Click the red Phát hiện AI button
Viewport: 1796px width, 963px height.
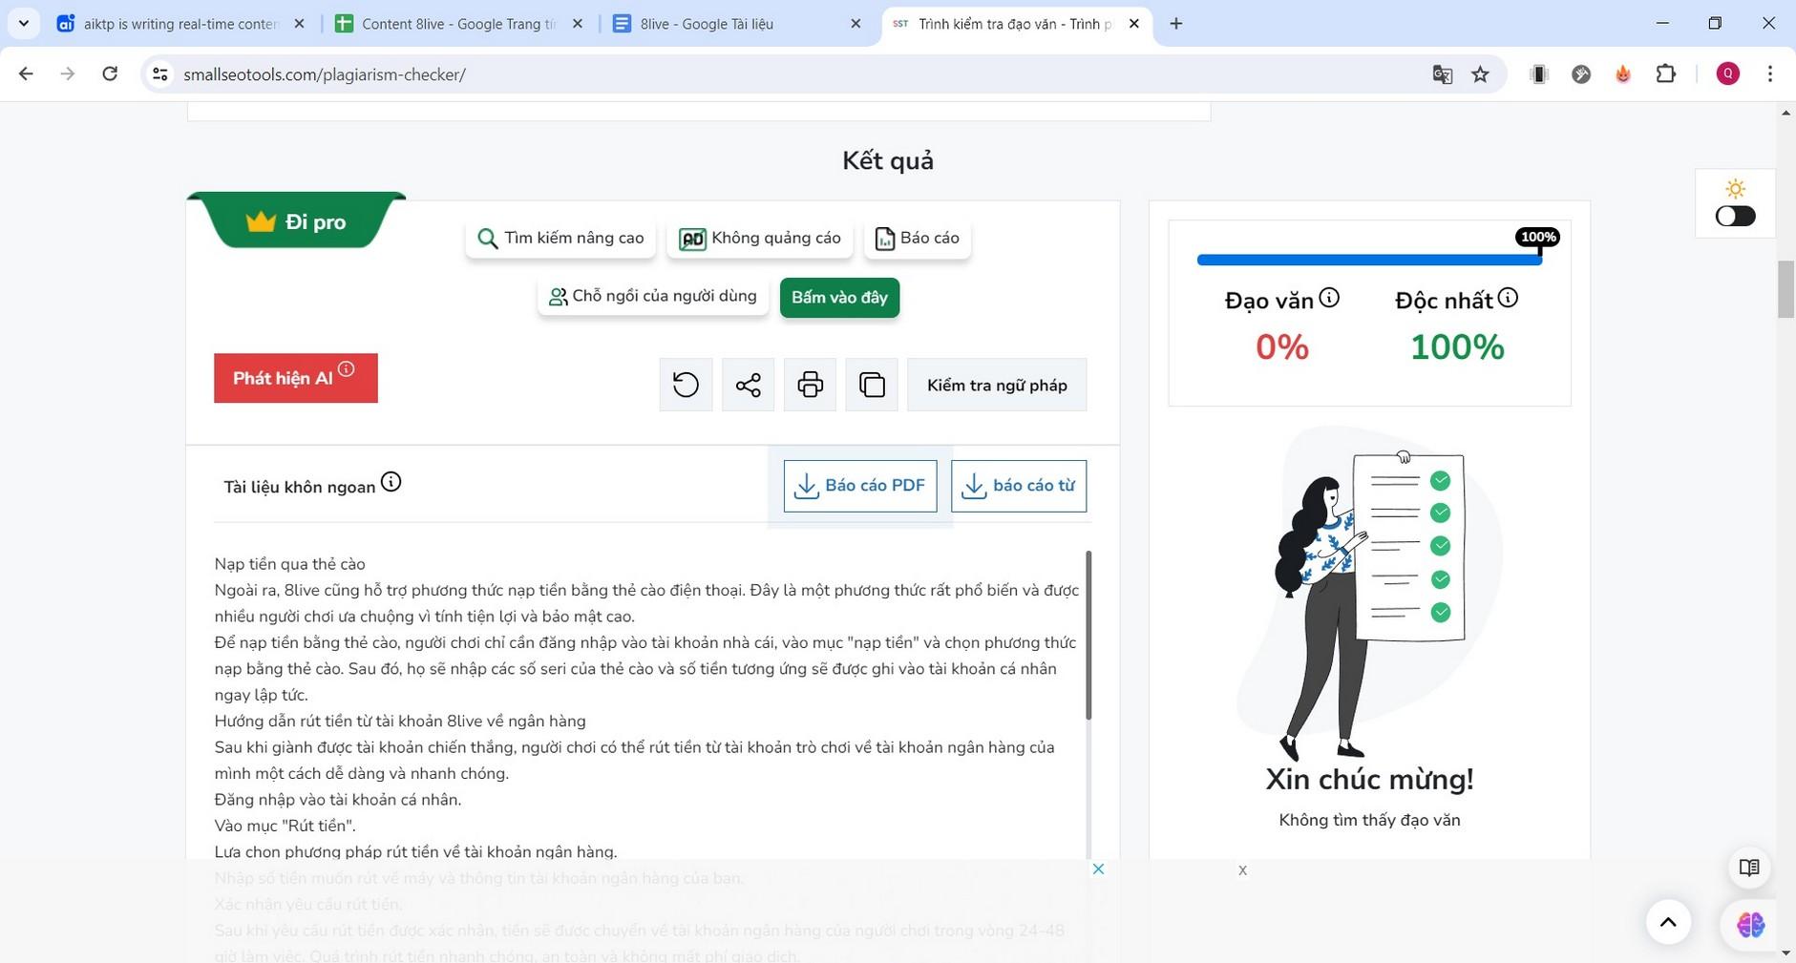(296, 378)
